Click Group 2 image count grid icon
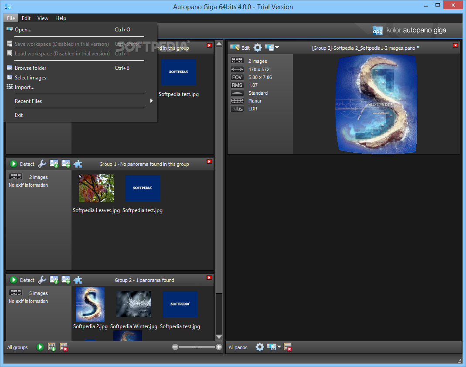This screenshot has width=466, height=367. pos(15,292)
